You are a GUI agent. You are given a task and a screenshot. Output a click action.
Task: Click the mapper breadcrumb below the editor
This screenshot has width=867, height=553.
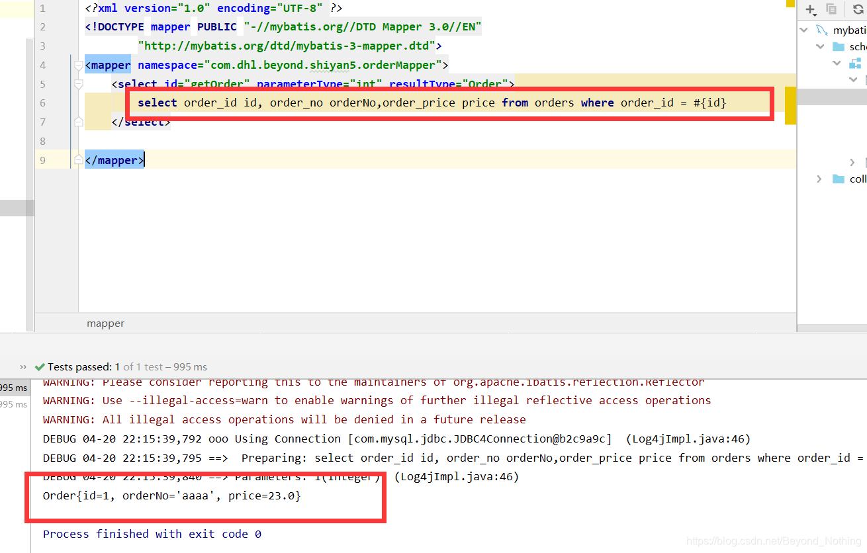click(x=105, y=323)
